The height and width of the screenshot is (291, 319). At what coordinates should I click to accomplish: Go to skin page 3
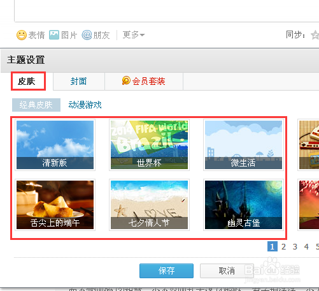point(295,247)
